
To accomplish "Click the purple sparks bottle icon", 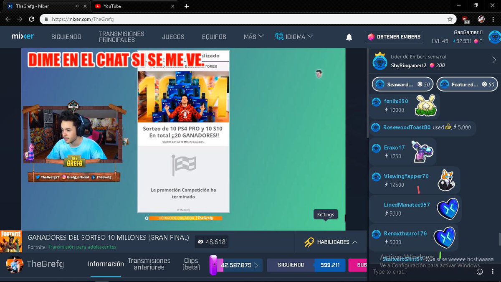I will coord(213,265).
